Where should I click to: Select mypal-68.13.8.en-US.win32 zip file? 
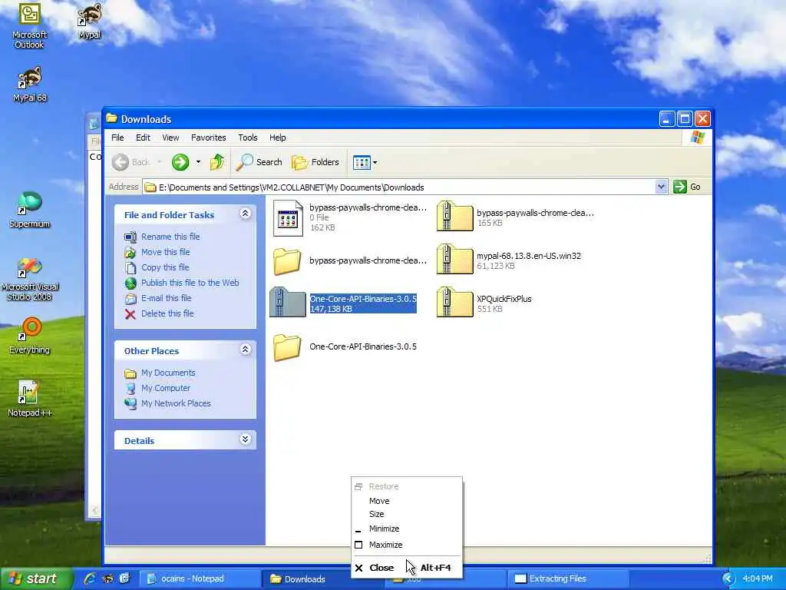tap(509, 260)
